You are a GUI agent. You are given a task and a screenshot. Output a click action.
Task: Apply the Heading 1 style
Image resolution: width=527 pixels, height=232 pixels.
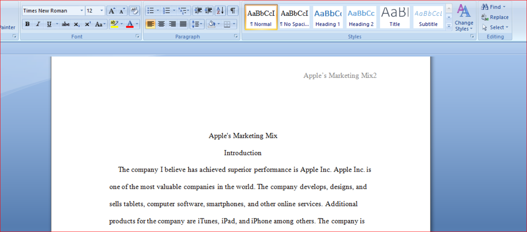click(328, 17)
